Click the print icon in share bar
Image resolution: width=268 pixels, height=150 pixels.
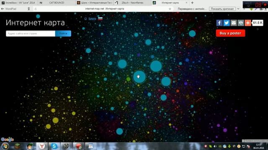coord(241,23)
